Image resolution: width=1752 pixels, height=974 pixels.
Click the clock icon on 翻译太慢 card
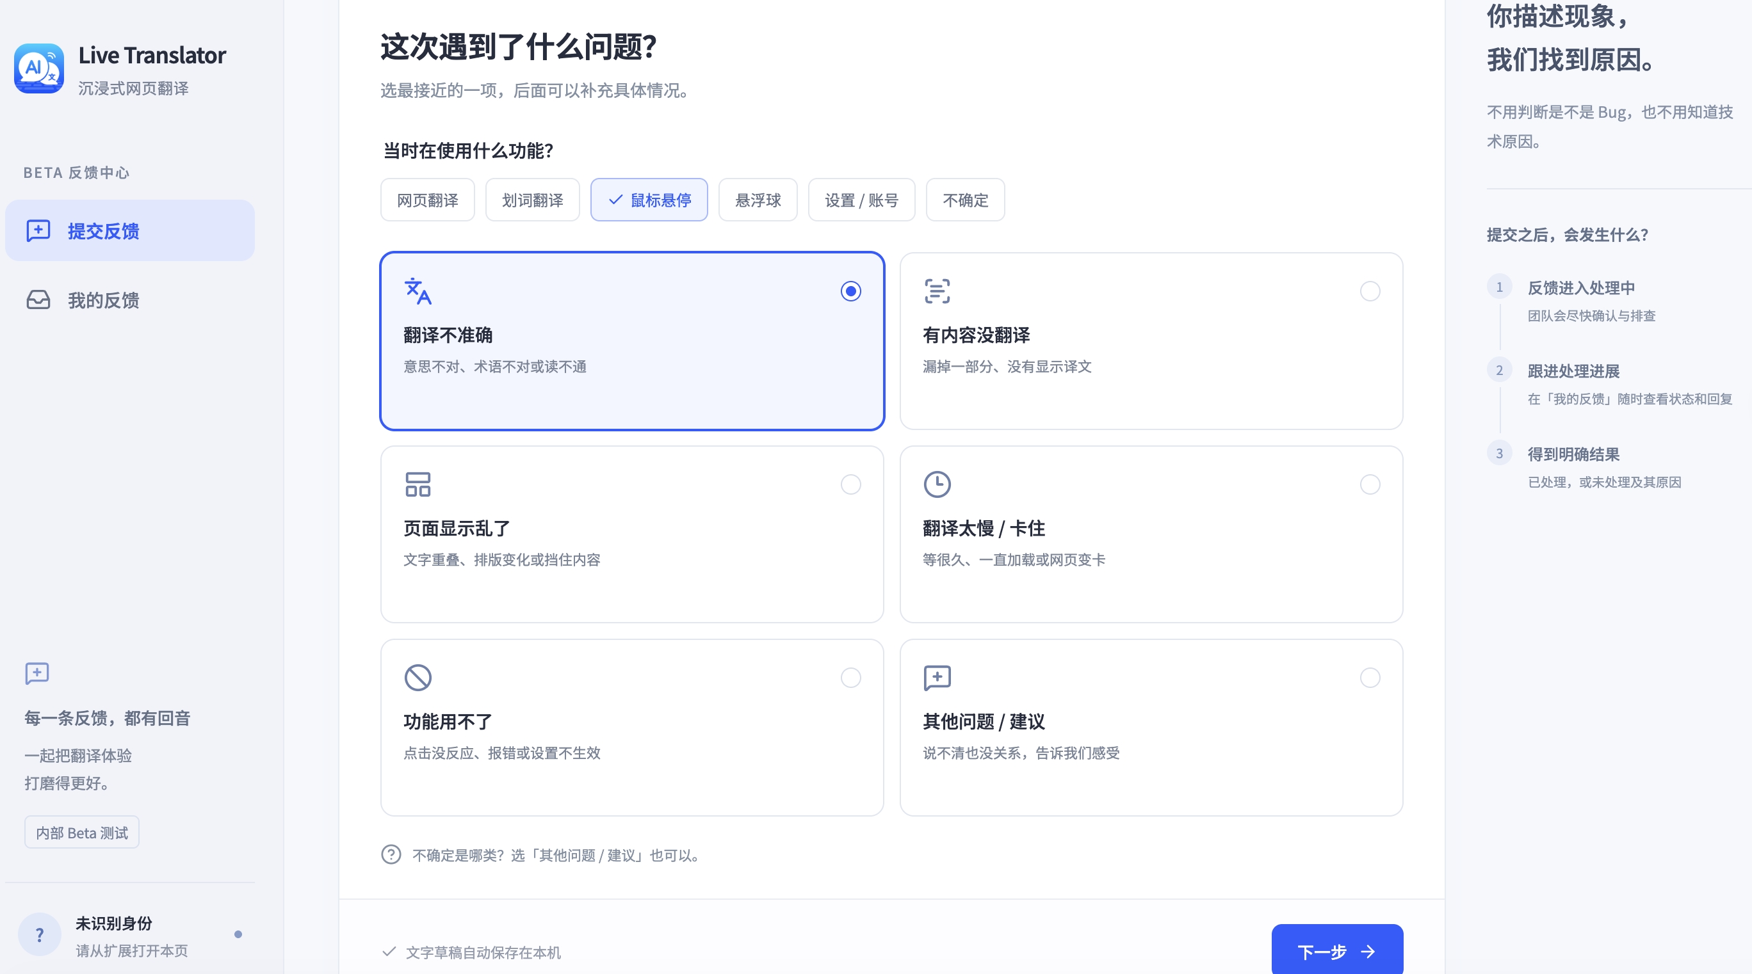[937, 484]
